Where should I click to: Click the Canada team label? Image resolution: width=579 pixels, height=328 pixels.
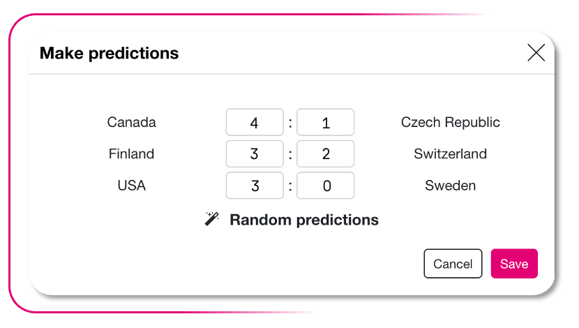tap(131, 123)
